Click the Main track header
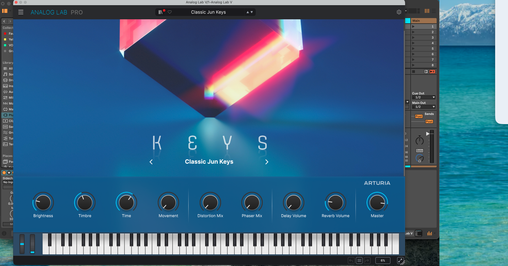Image resolution: width=508 pixels, height=266 pixels. (424, 21)
